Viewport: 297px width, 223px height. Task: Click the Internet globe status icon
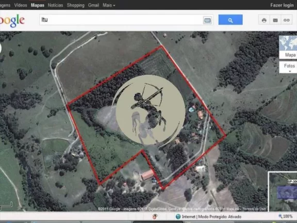pyautogui.click(x=178, y=217)
